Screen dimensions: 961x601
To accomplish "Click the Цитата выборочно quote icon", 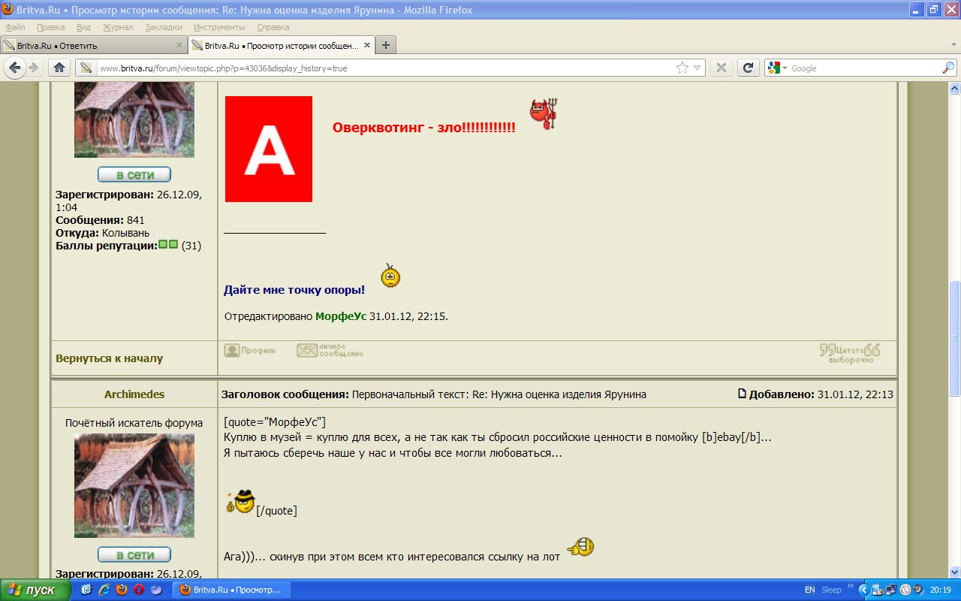I will [x=850, y=352].
